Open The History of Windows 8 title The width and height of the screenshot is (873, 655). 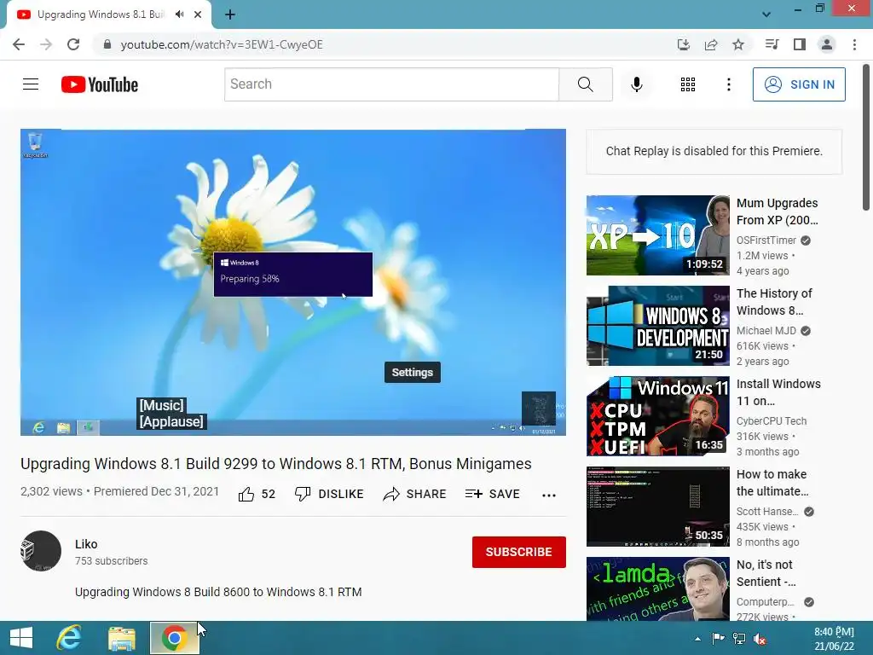coord(774,302)
